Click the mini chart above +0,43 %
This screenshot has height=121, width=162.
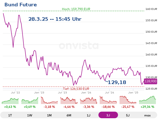[10, 100]
